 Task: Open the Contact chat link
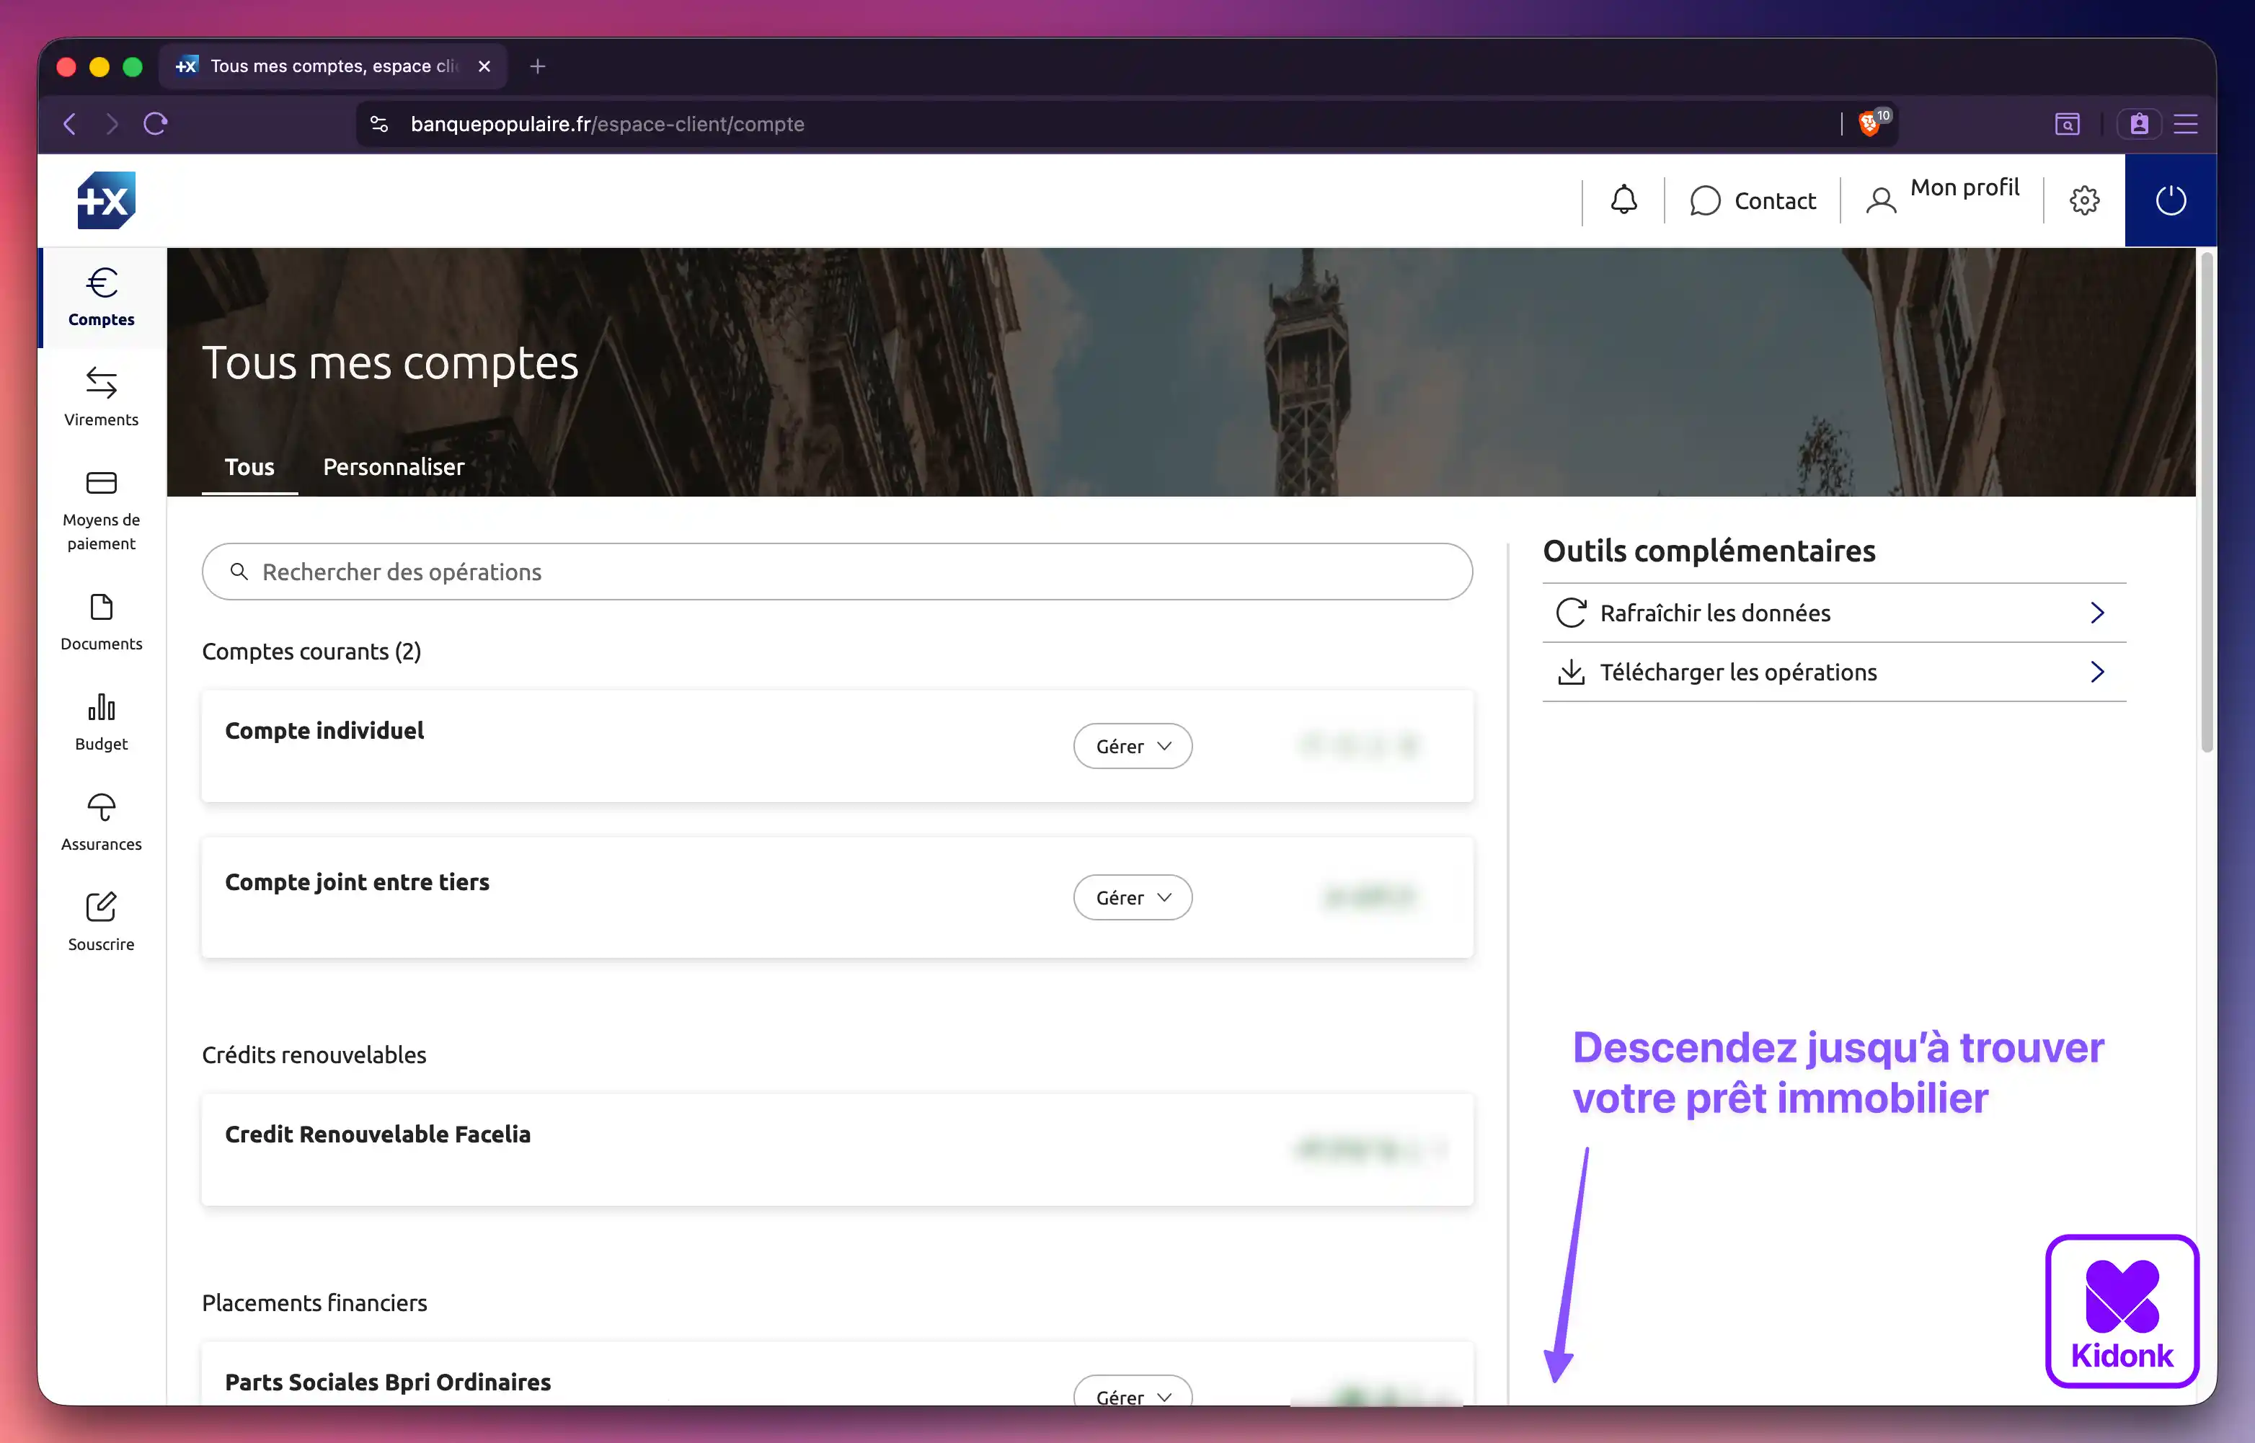click(1753, 200)
